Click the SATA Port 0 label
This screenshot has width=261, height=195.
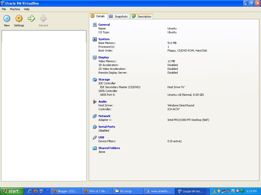point(108,95)
